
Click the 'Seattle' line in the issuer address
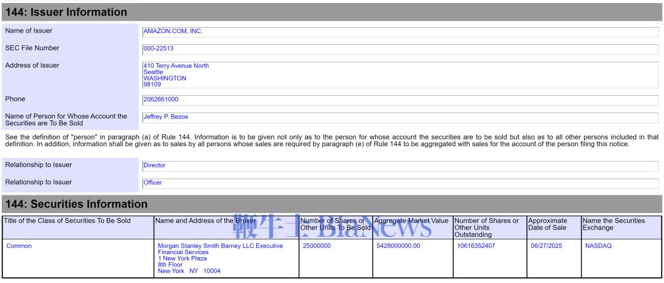tap(153, 72)
